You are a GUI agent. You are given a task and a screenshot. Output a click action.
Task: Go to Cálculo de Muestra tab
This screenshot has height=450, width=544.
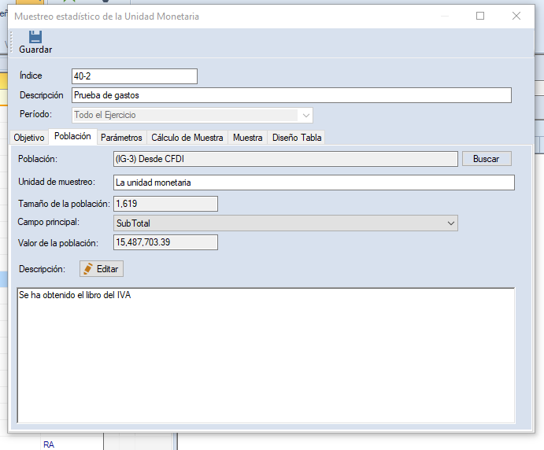point(187,138)
